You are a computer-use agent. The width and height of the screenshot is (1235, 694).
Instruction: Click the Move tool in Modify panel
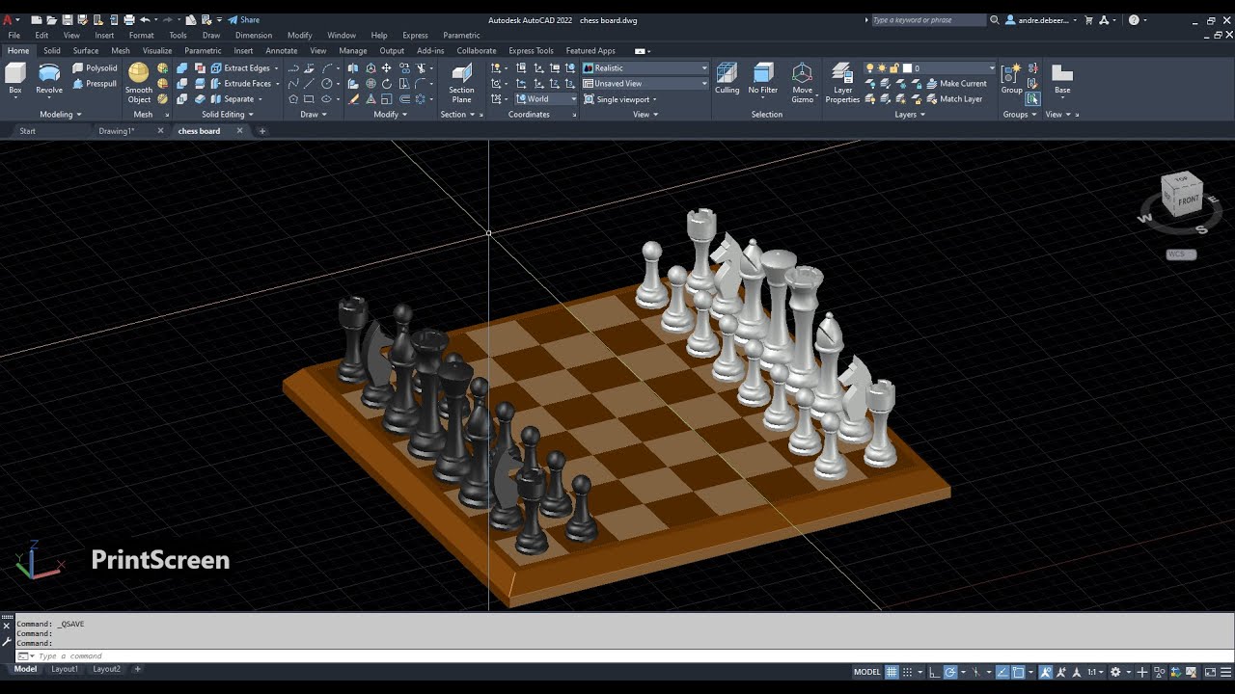tap(387, 68)
